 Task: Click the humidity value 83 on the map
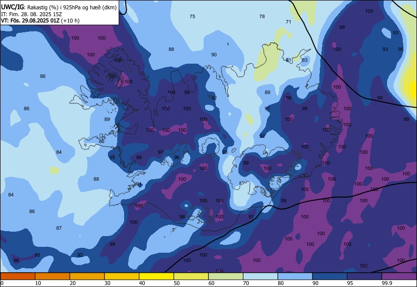305,60
